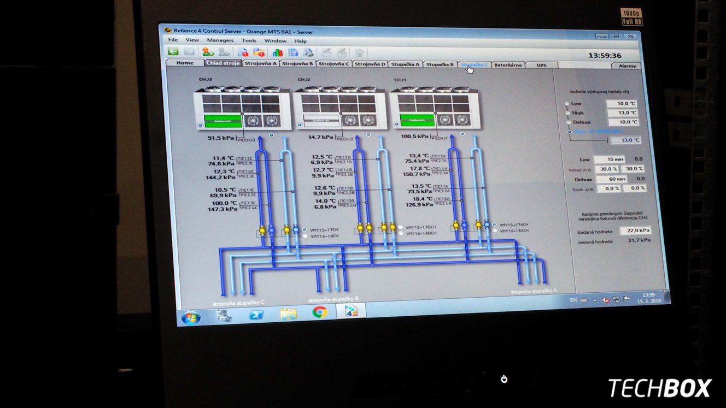Click the žiadaná hodnota 22,0 kPa field
The image size is (726, 408).
pos(636,230)
